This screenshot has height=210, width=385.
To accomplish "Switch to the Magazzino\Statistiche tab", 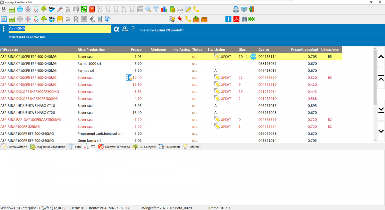I will pos(47,147).
